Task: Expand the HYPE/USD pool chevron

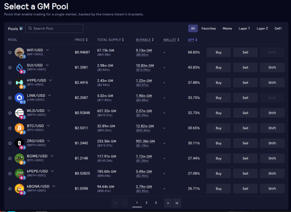Action: [51, 80]
